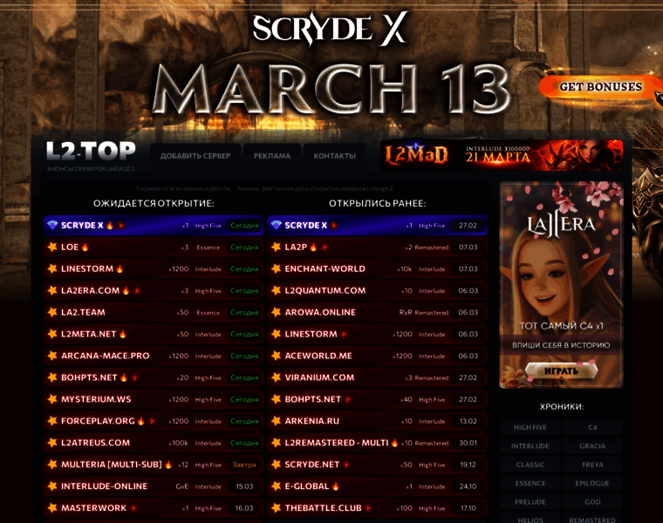Select the GRACIA chronicle filter
Image resolution: width=663 pixels, height=523 pixels.
tap(592, 446)
